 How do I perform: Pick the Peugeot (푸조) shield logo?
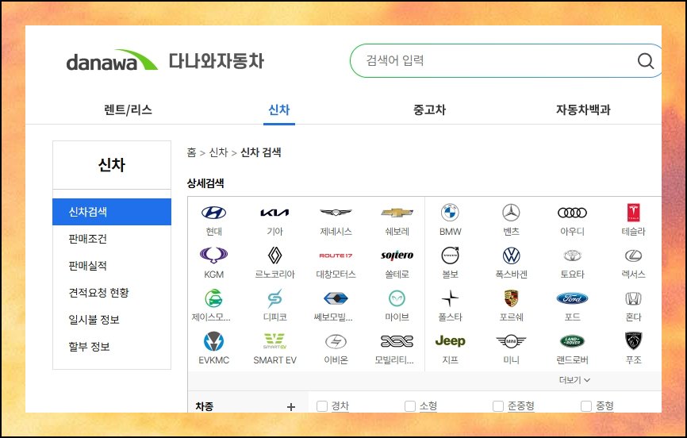tap(633, 340)
